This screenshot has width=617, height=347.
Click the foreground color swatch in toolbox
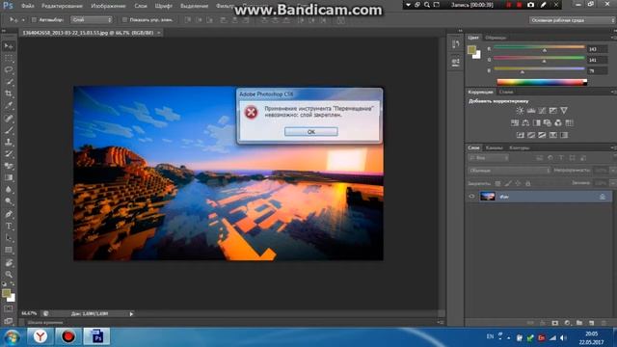coord(6,293)
